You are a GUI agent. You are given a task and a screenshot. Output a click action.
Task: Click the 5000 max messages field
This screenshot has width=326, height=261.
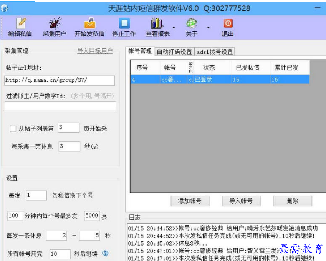point(92,216)
